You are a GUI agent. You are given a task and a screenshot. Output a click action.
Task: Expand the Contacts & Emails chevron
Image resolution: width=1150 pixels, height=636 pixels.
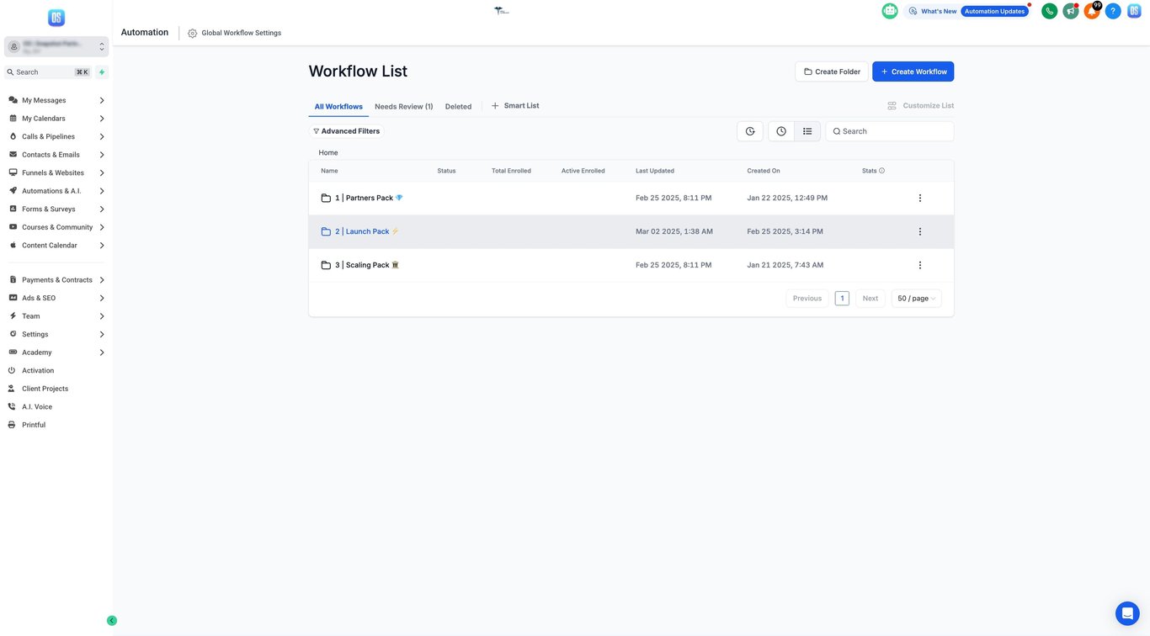coord(102,155)
